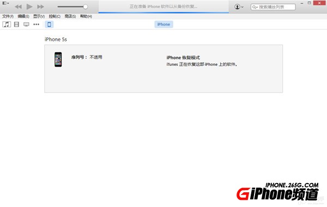This screenshot has height=207, width=327.
Task: Click the rewind previous track button
Action: [19, 7]
